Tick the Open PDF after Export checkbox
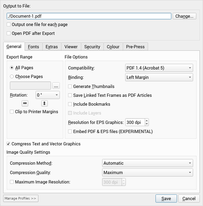 (9, 34)
